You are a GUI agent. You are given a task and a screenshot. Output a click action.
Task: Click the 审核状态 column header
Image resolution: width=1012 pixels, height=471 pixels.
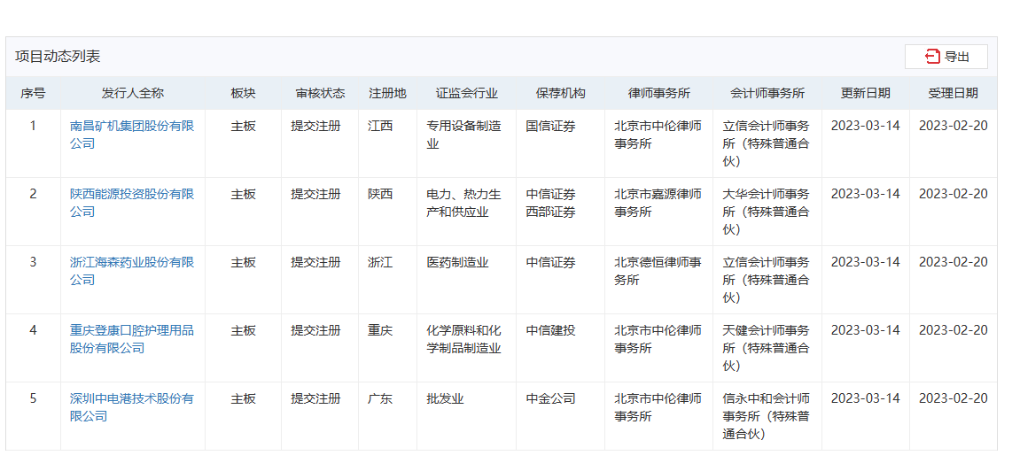click(320, 93)
